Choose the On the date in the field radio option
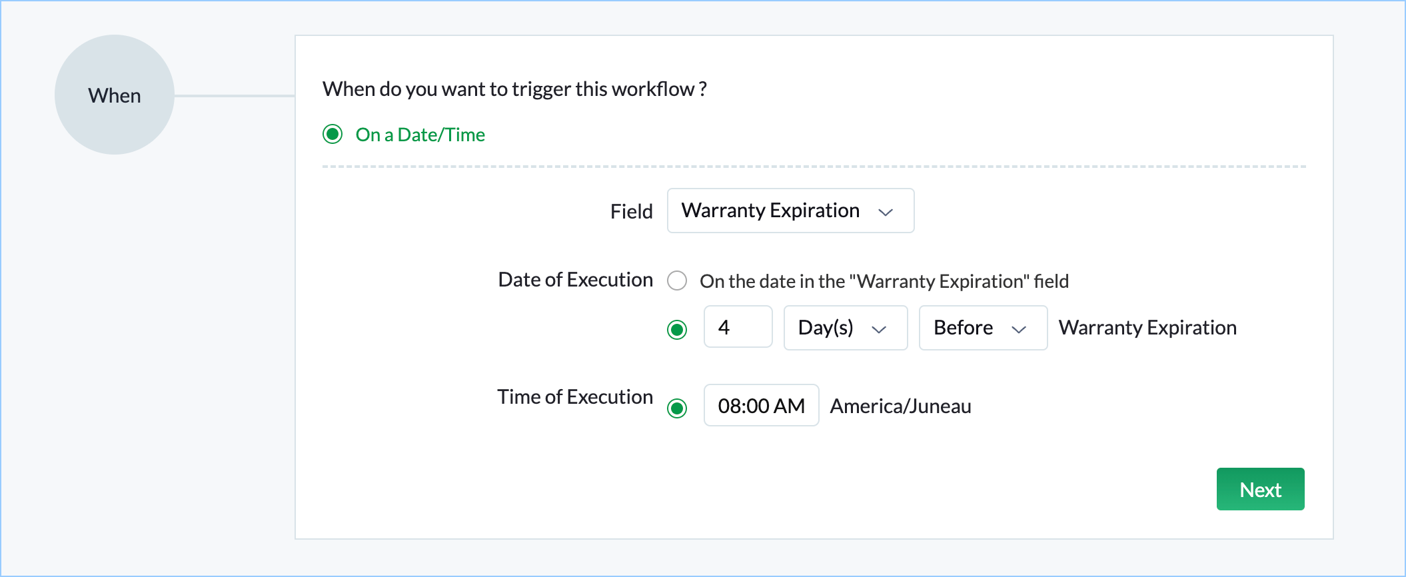This screenshot has width=1406, height=577. [677, 281]
